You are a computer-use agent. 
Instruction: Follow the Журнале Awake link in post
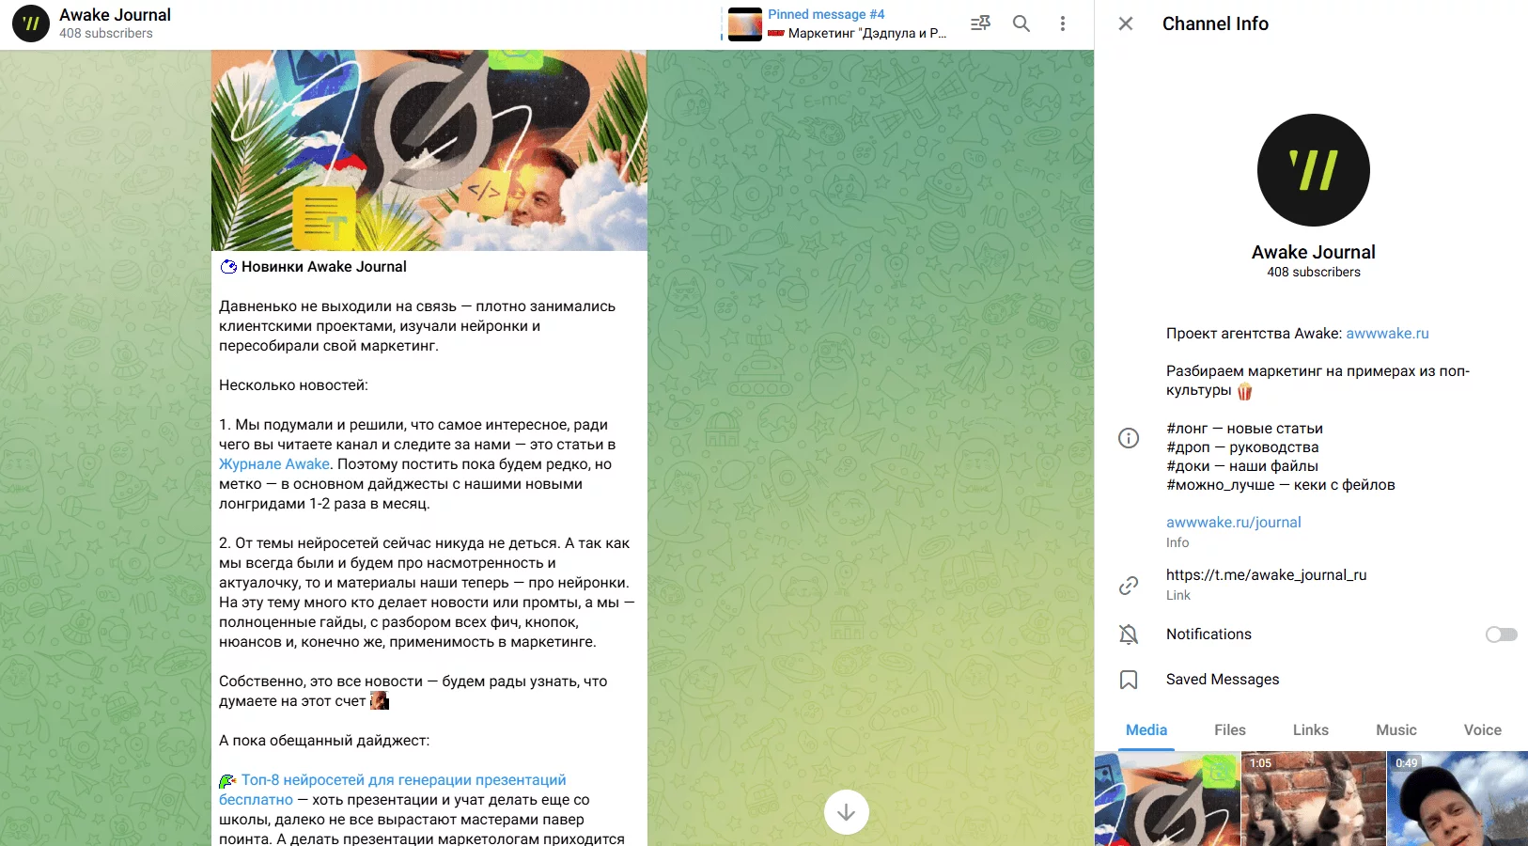274,464
